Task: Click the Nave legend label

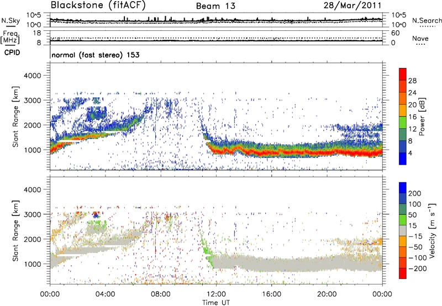Action: click(420, 39)
